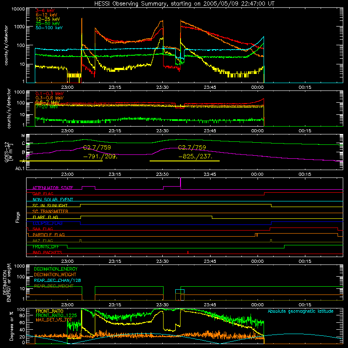Click the '25-50 keV' legend entry
Viewport: 348px width, 348px height.
(47, 23)
